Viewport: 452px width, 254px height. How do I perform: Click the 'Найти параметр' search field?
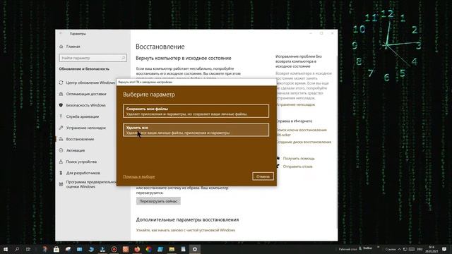93,58
